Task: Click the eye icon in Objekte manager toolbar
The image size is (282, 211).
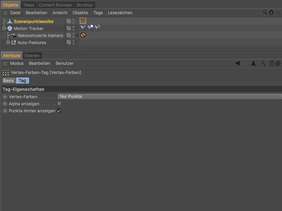Action: point(278,13)
